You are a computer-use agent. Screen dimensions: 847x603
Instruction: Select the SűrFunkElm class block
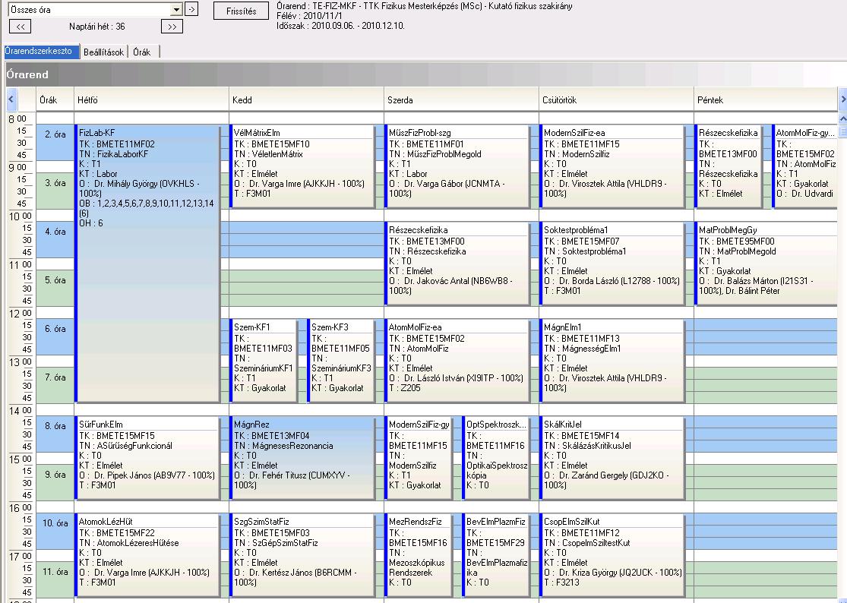(x=149, y=458)
